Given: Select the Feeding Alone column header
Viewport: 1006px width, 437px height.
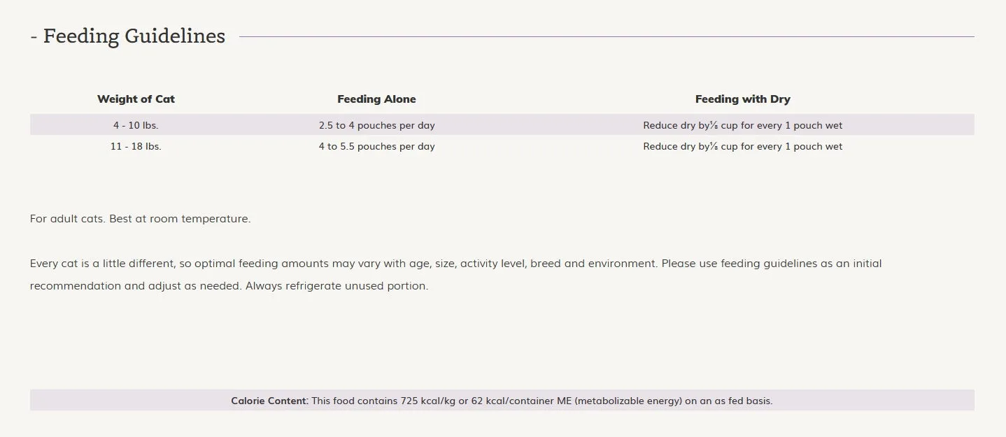Looking at the screenshot, I should [x=376, y=99].
